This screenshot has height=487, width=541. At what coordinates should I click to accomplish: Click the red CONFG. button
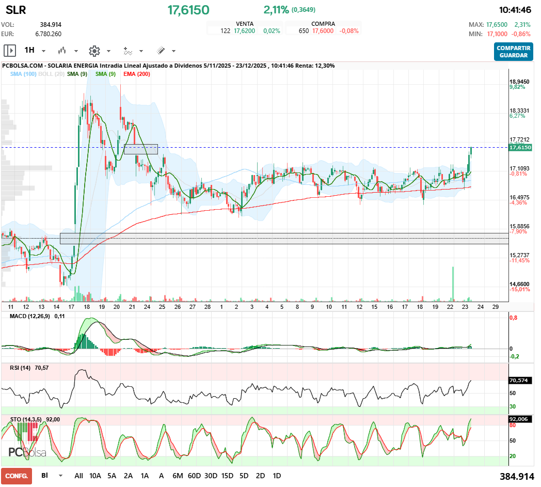coord(17,476)
